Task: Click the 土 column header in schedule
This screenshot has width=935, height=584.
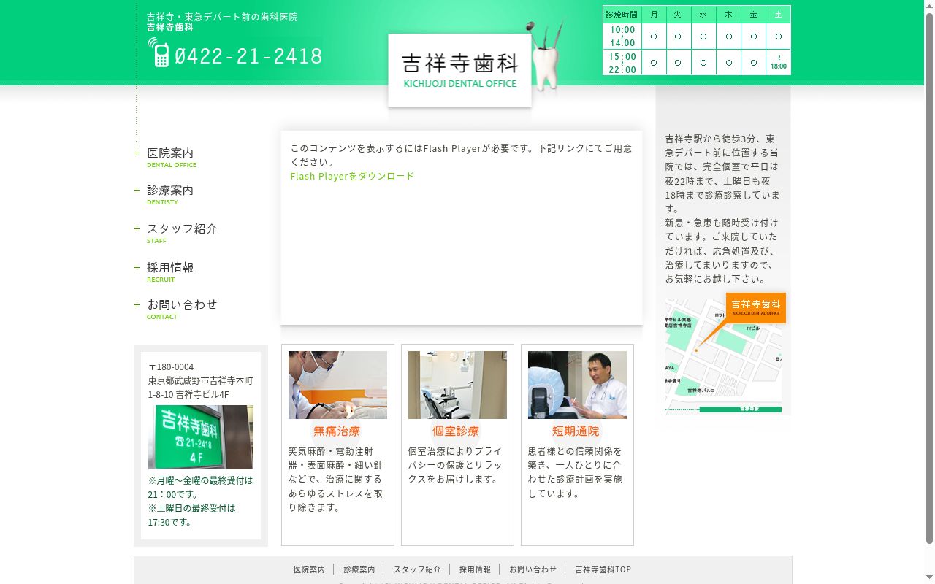Action: [x=779, y=15]
